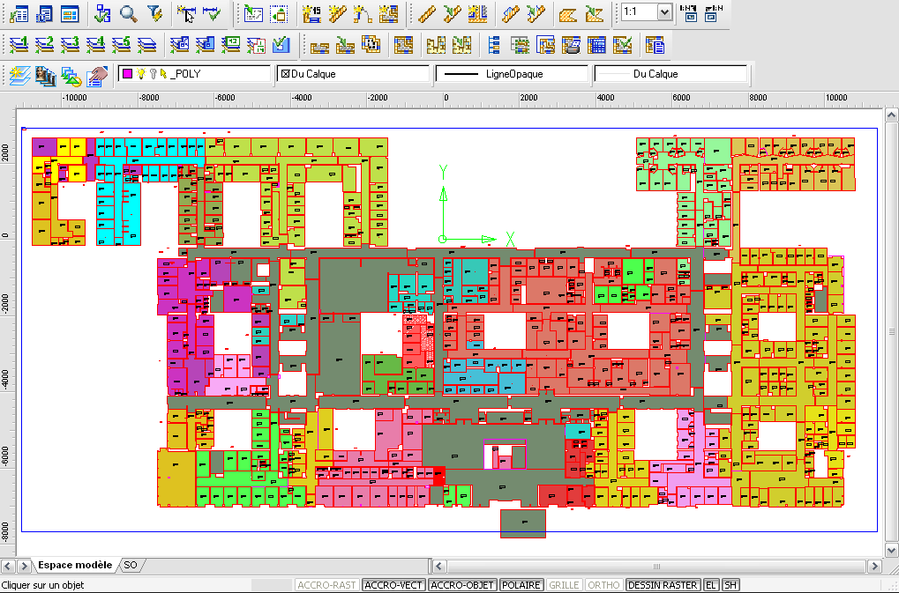Click the magenta layer color swatch
The width and height of the screenshot is (899, 593).
coord(128,74)
